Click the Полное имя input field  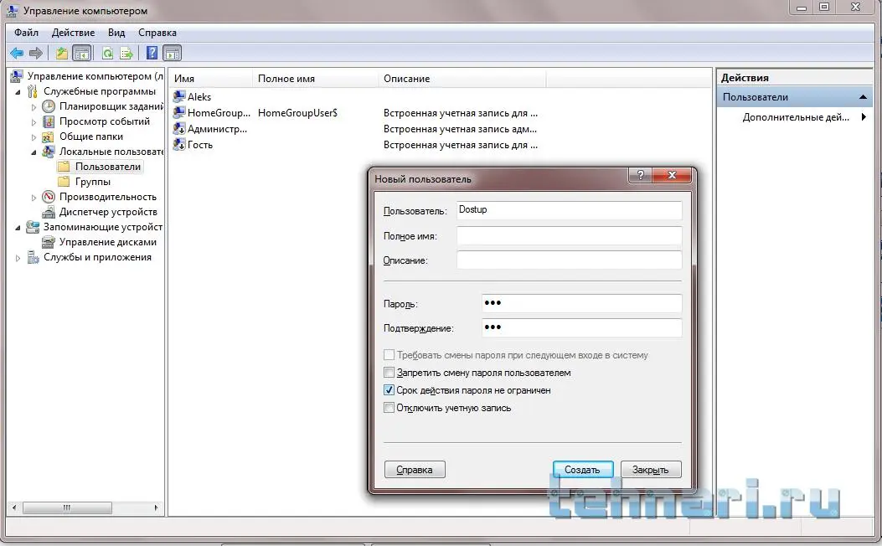(570, 235)
